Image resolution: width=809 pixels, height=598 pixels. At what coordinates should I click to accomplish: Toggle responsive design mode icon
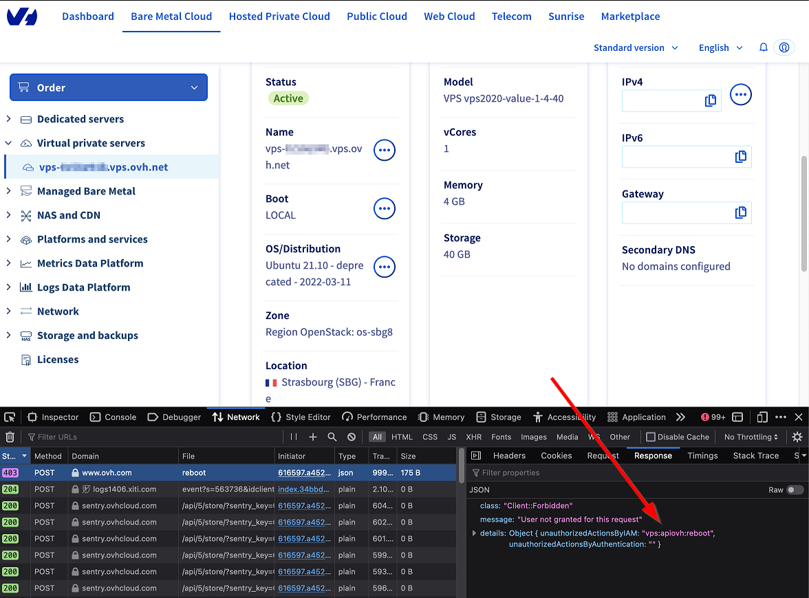coord(762,417)
